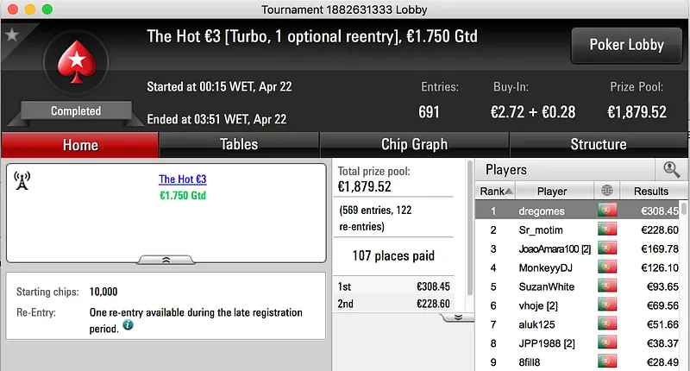Open The Hot €3 link
Image resolution: width=690 pixels, height=371 pixels.
point(182,179)
